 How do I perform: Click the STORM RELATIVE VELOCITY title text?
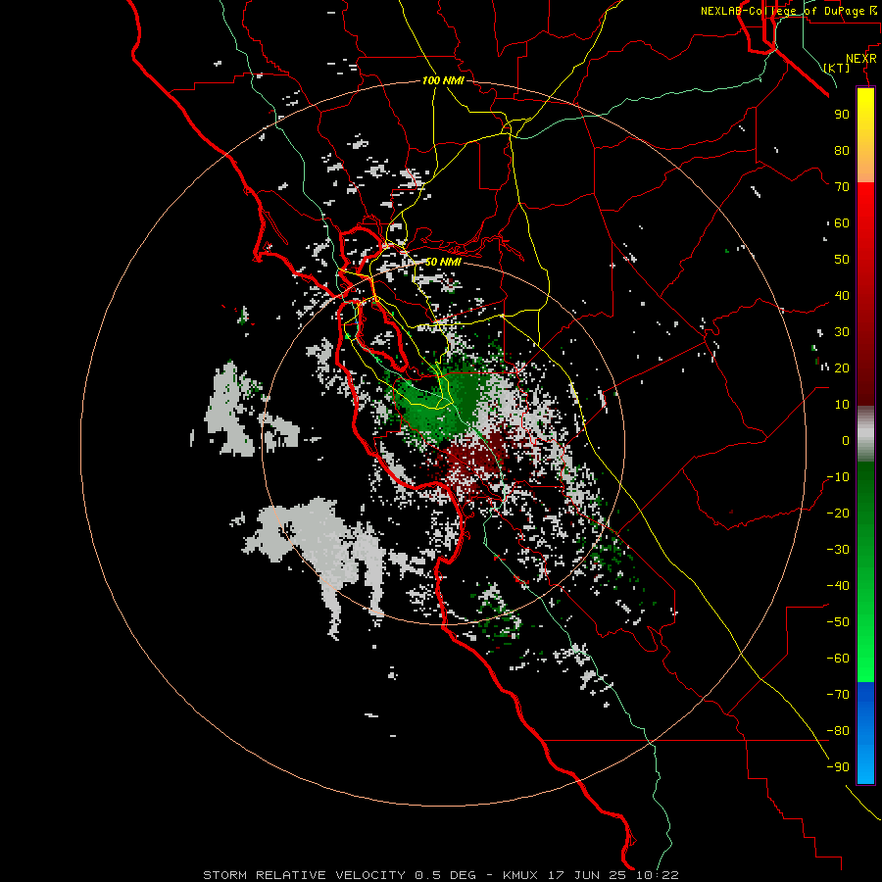click(304, 875)
